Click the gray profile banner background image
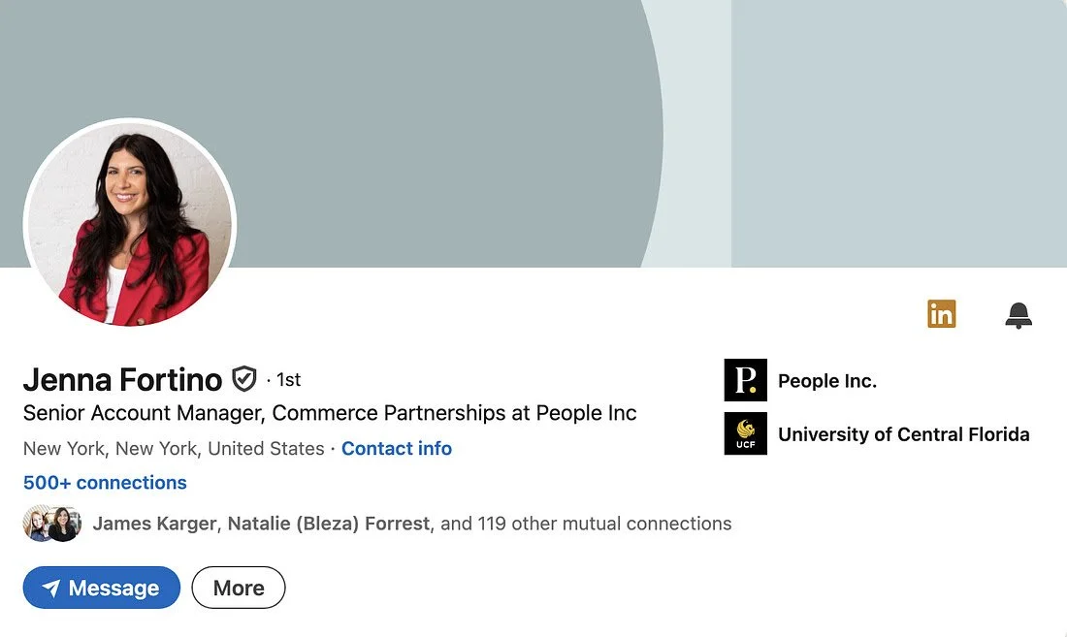Viewport: 1067px width, 637px height. point(533,102)
